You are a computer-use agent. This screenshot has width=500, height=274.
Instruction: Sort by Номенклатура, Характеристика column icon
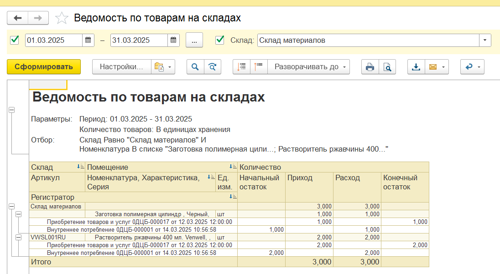pos(211,177)
